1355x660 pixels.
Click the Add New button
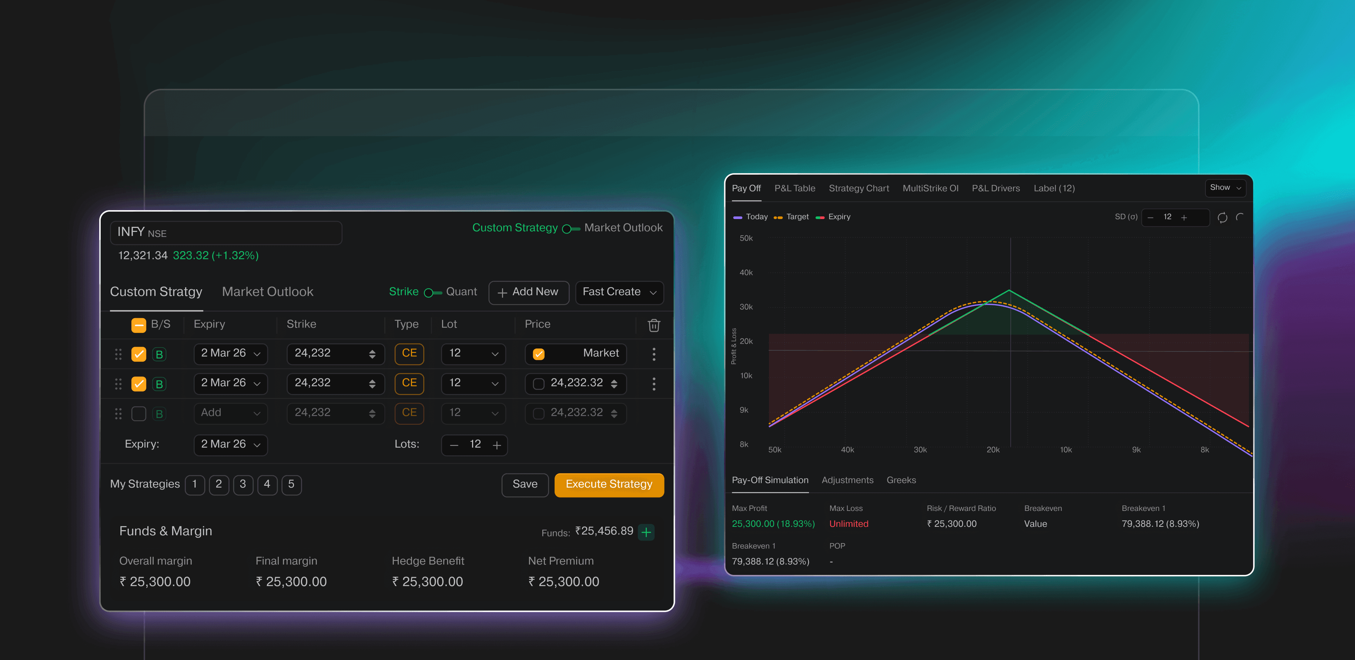(528, 293)
